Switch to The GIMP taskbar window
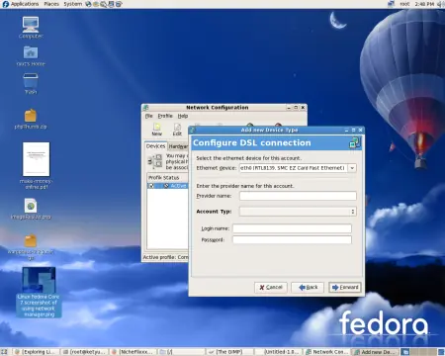445x356 pixels. click(229, 352)
